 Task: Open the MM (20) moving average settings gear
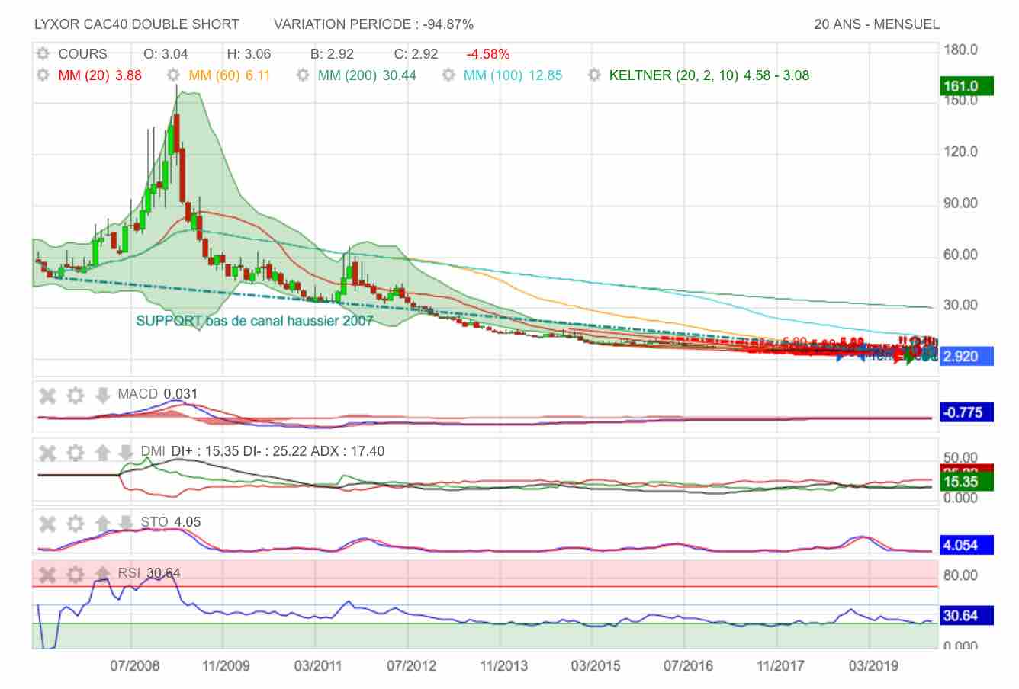pos(43,75)
